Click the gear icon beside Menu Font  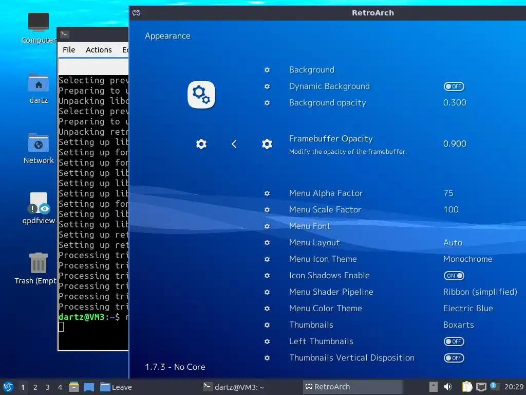267,226
